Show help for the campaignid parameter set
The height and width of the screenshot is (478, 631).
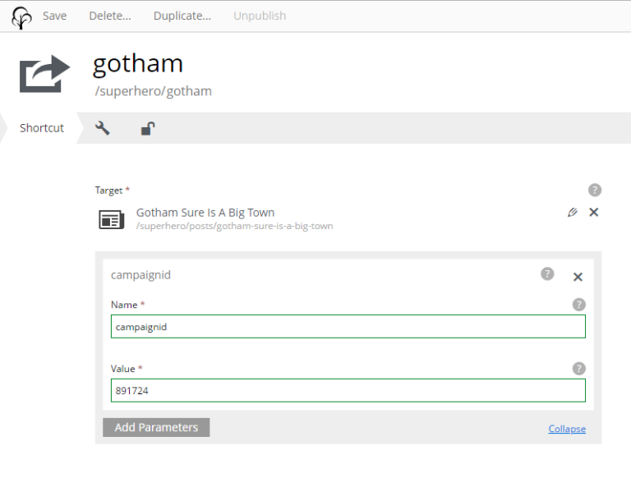click(547, 274)
